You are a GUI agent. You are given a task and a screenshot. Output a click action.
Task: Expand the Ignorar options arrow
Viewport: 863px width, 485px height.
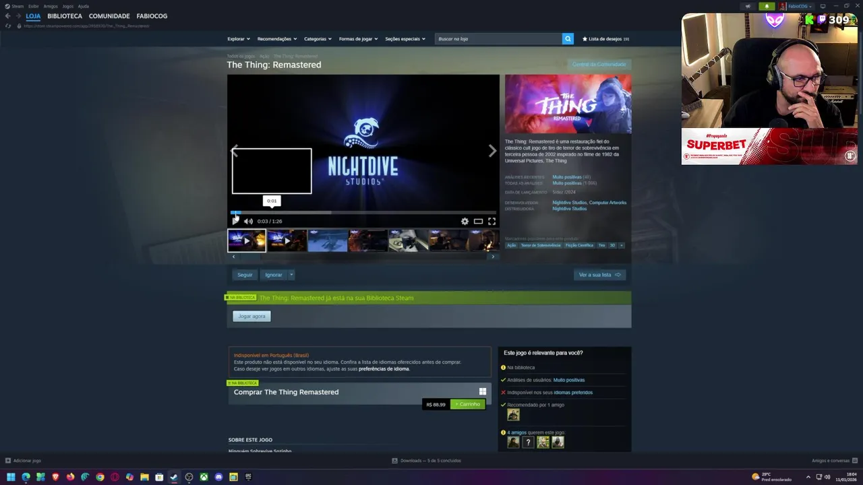point(291,275)
